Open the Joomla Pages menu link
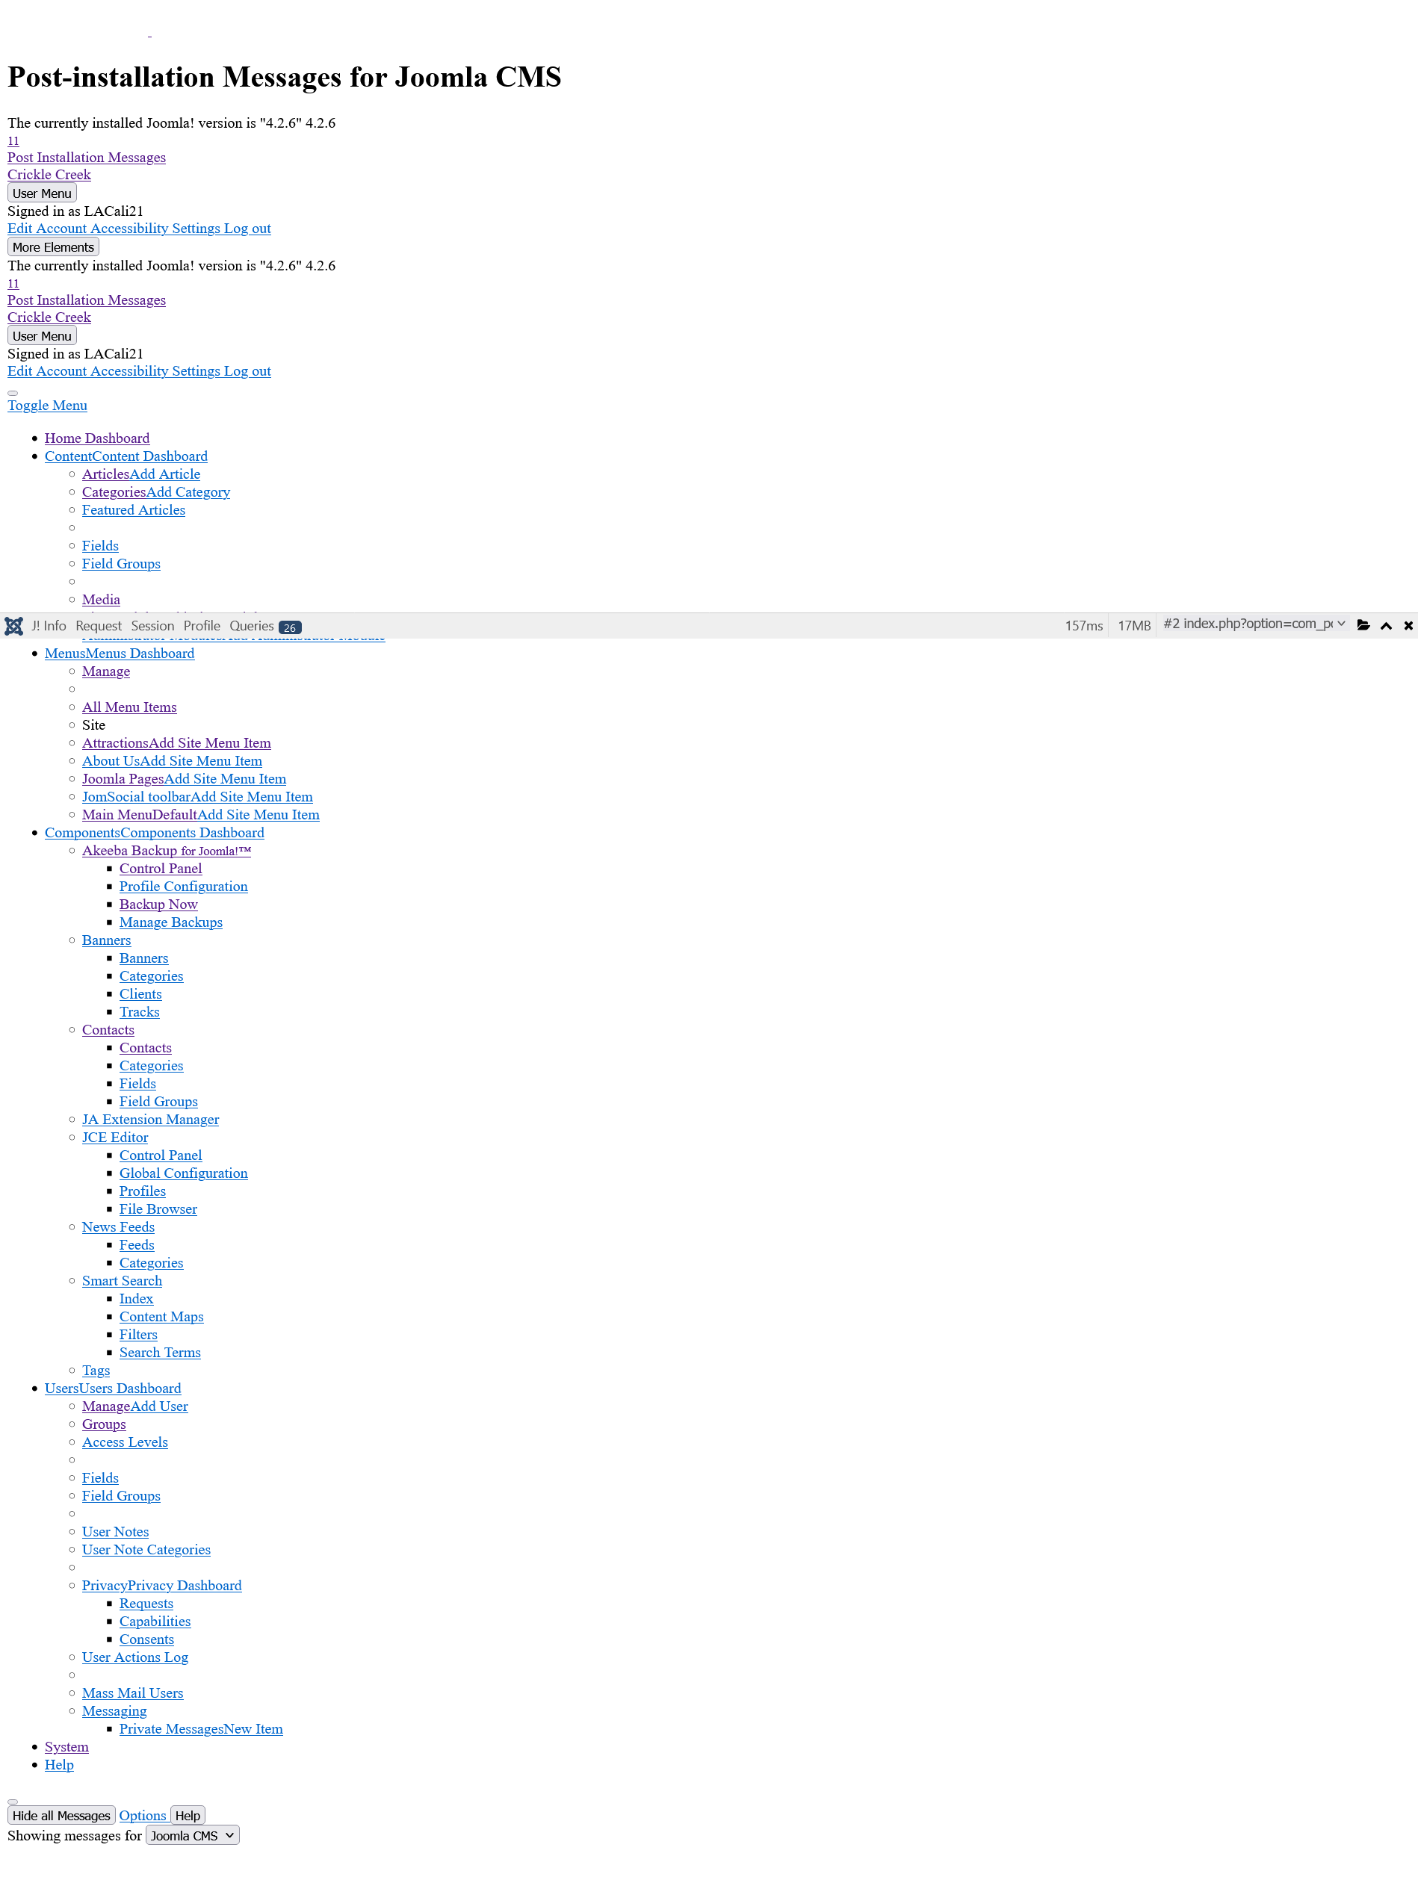 tap(123, 779)
